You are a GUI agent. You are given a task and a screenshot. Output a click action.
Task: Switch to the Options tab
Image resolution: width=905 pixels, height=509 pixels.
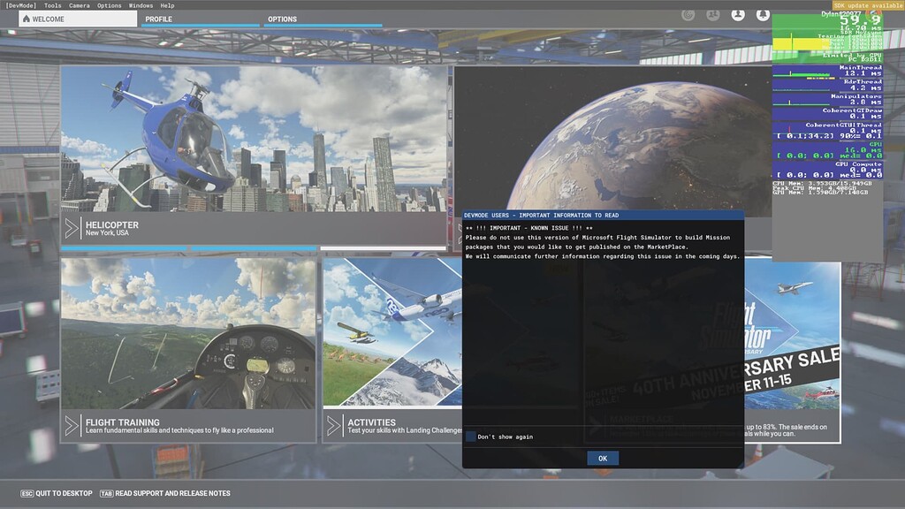(x=283, y=19)
